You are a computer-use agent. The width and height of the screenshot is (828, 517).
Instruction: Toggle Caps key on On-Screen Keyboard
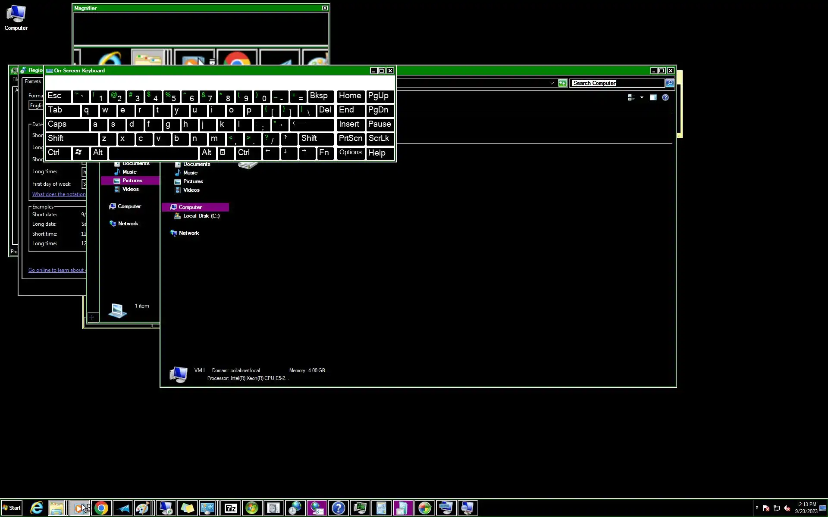pyautogui.click(x=67, y=125)
